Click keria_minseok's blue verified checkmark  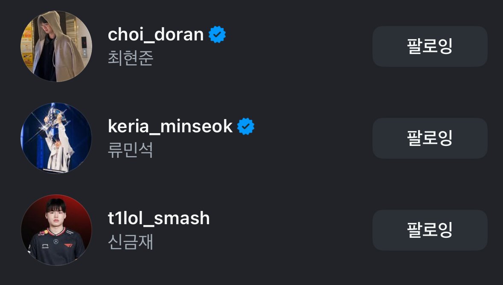[x=246, y=127]
